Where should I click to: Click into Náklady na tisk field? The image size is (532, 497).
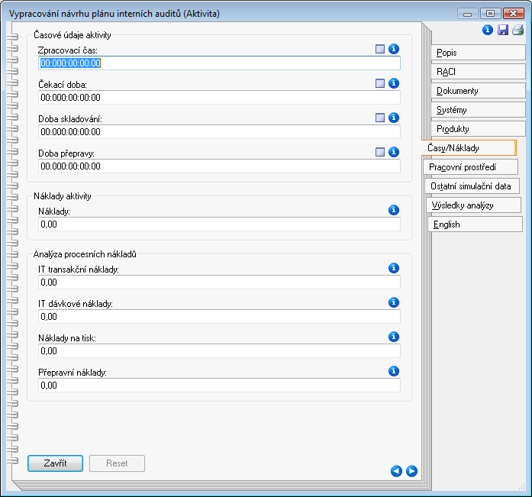(219, 350)
